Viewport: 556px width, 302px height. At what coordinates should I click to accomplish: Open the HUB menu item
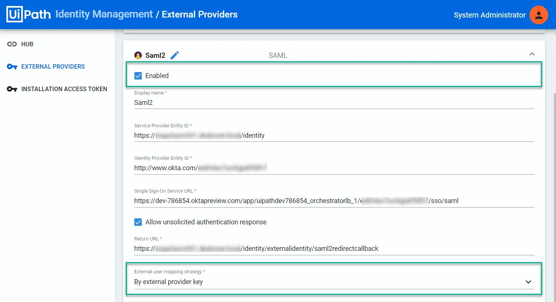coord(27,44)
